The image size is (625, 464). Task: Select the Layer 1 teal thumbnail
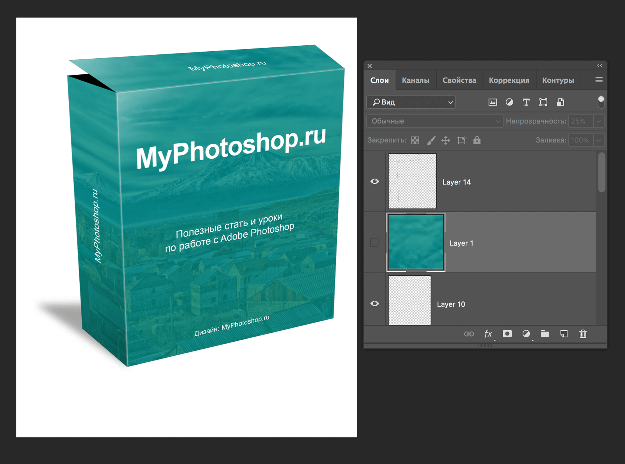pos(416,242)
